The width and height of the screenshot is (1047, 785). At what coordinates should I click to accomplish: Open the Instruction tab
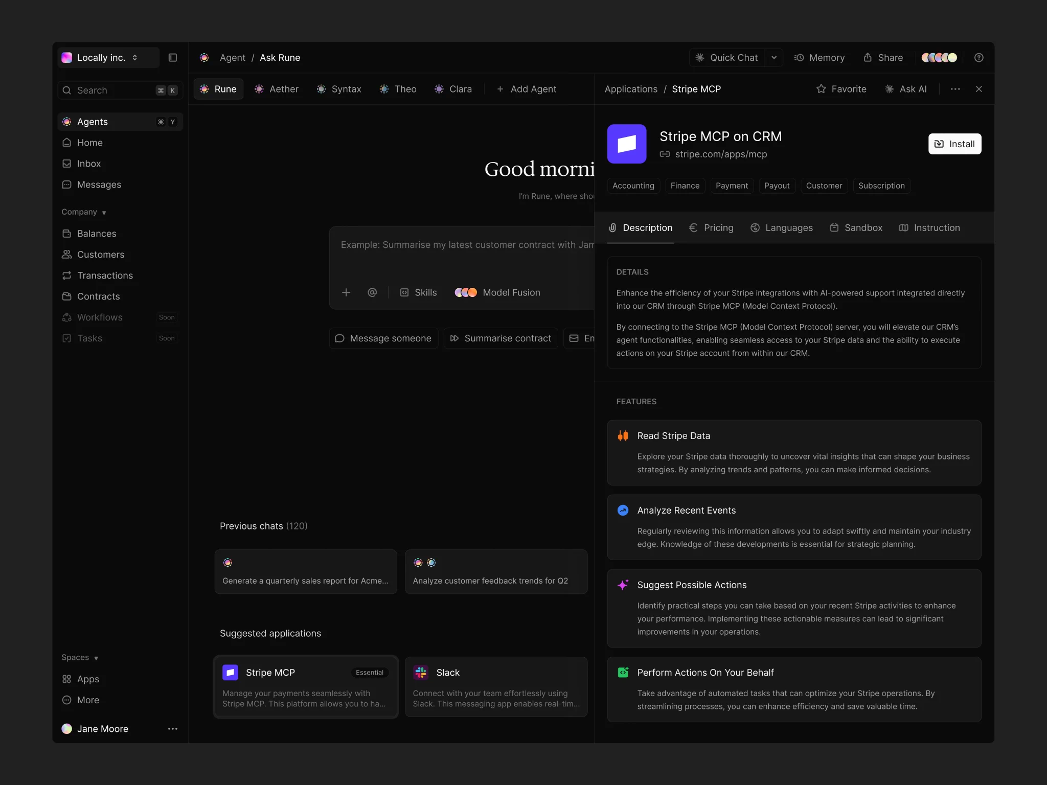929,228
